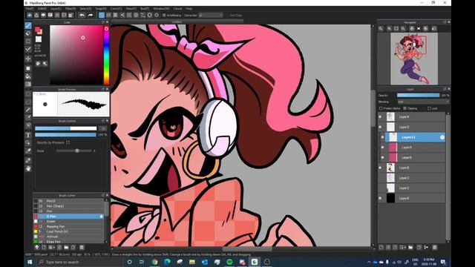475x267 pixels.
Task: Open the Cloud menu
Action: (177, 9)
